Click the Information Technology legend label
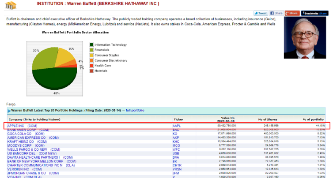This screenshot has width=333, height=178. (110, 44)
